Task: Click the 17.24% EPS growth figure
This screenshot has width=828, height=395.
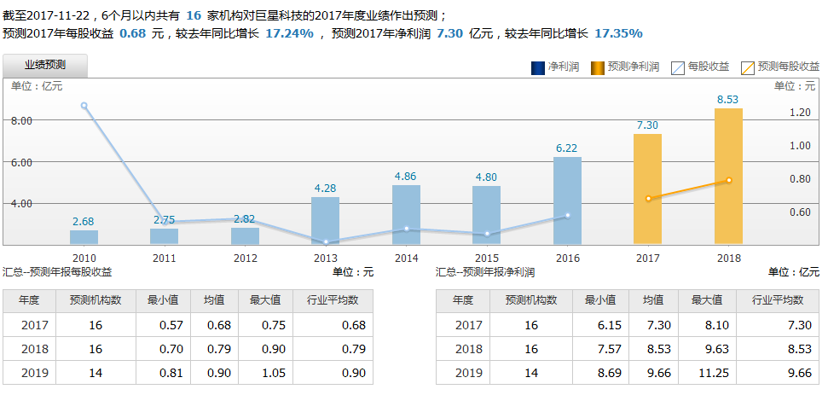Action: 289,34
